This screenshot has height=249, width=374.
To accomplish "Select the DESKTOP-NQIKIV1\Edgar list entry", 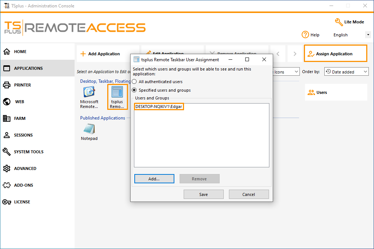I will pyautogui.click(x=159, y=107).
